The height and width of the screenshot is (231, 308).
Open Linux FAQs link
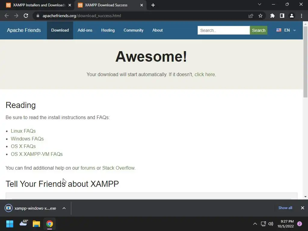coord(23,131)
